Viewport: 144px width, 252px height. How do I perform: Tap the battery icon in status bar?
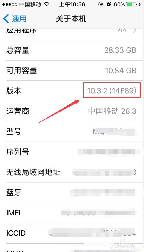coord(131,4)
